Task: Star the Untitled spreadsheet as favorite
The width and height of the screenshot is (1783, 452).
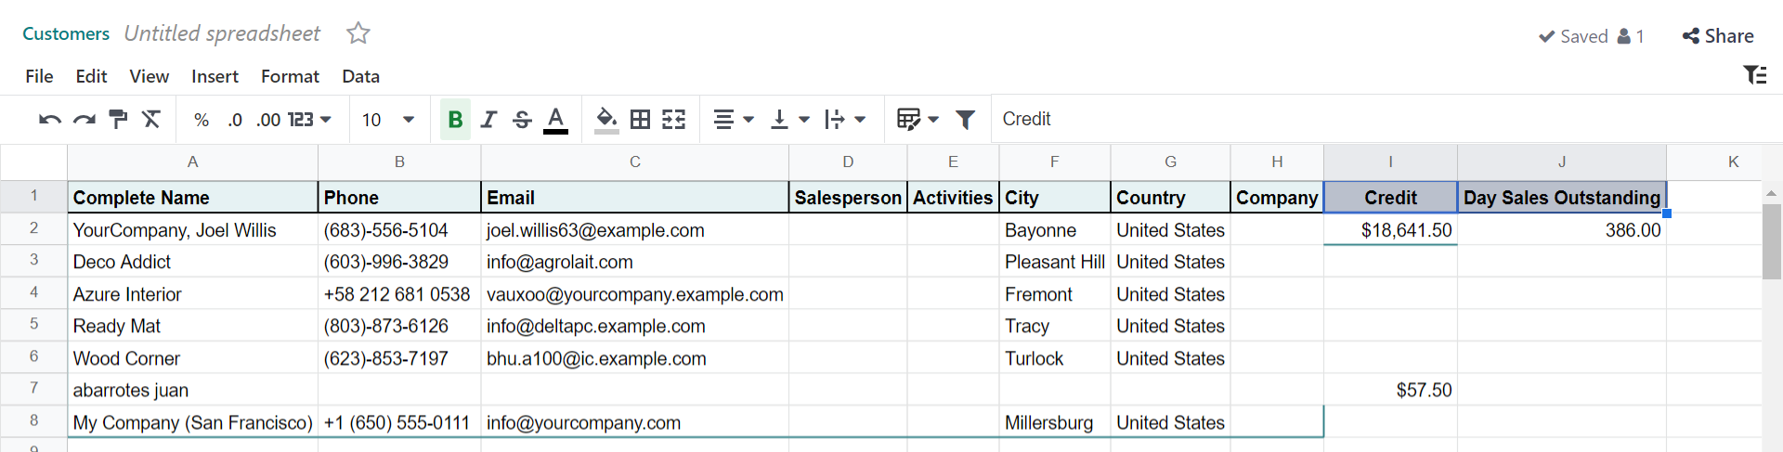Action: [358, 33]
